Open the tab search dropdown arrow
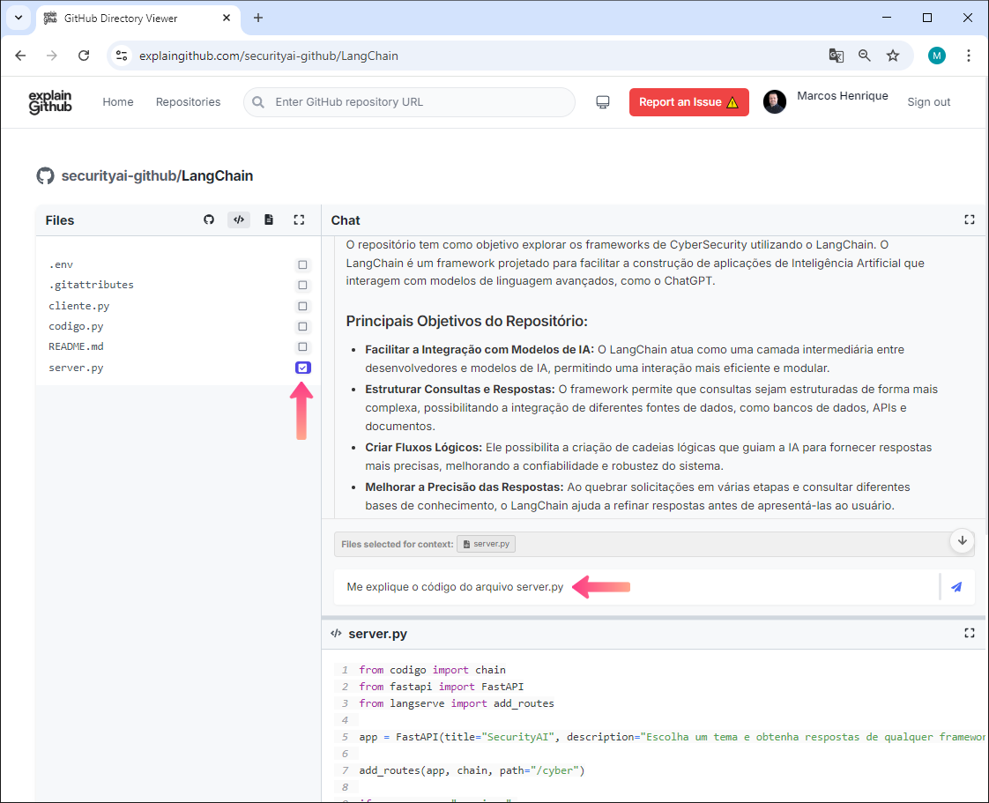The height and width of the screenshot is (803, 989). click(x=19, y=18)
